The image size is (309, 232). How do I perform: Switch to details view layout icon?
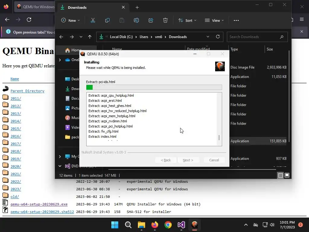click(x=280, y=175)
